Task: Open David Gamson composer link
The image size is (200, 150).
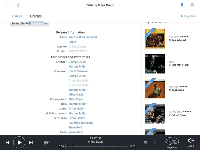Action: [x=78, y=71]
